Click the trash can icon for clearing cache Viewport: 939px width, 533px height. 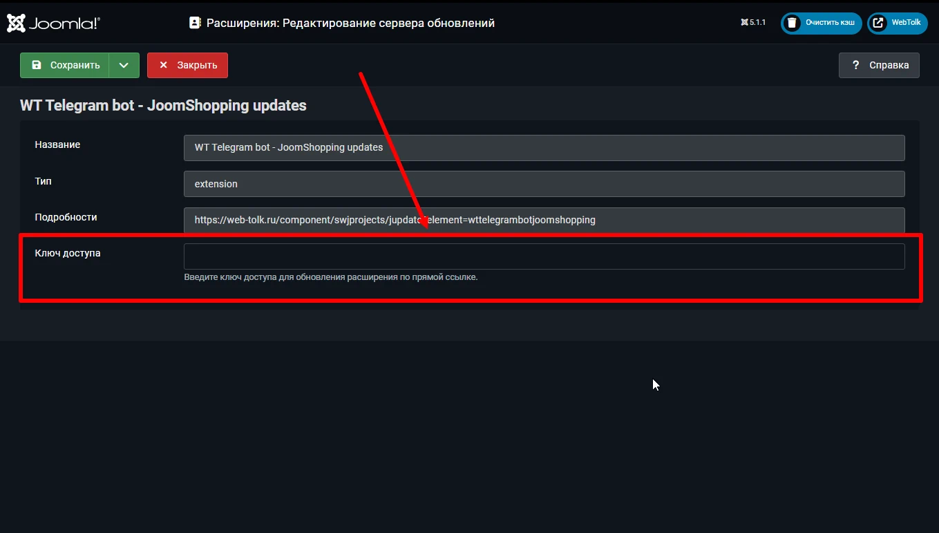pyautogui.click(x=792, y=23)
